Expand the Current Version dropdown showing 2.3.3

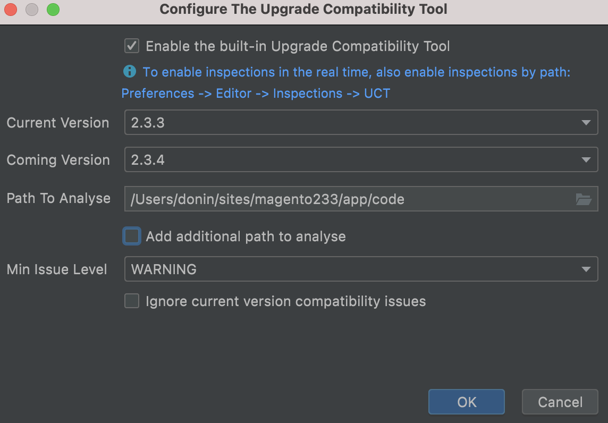pos(361,123)
